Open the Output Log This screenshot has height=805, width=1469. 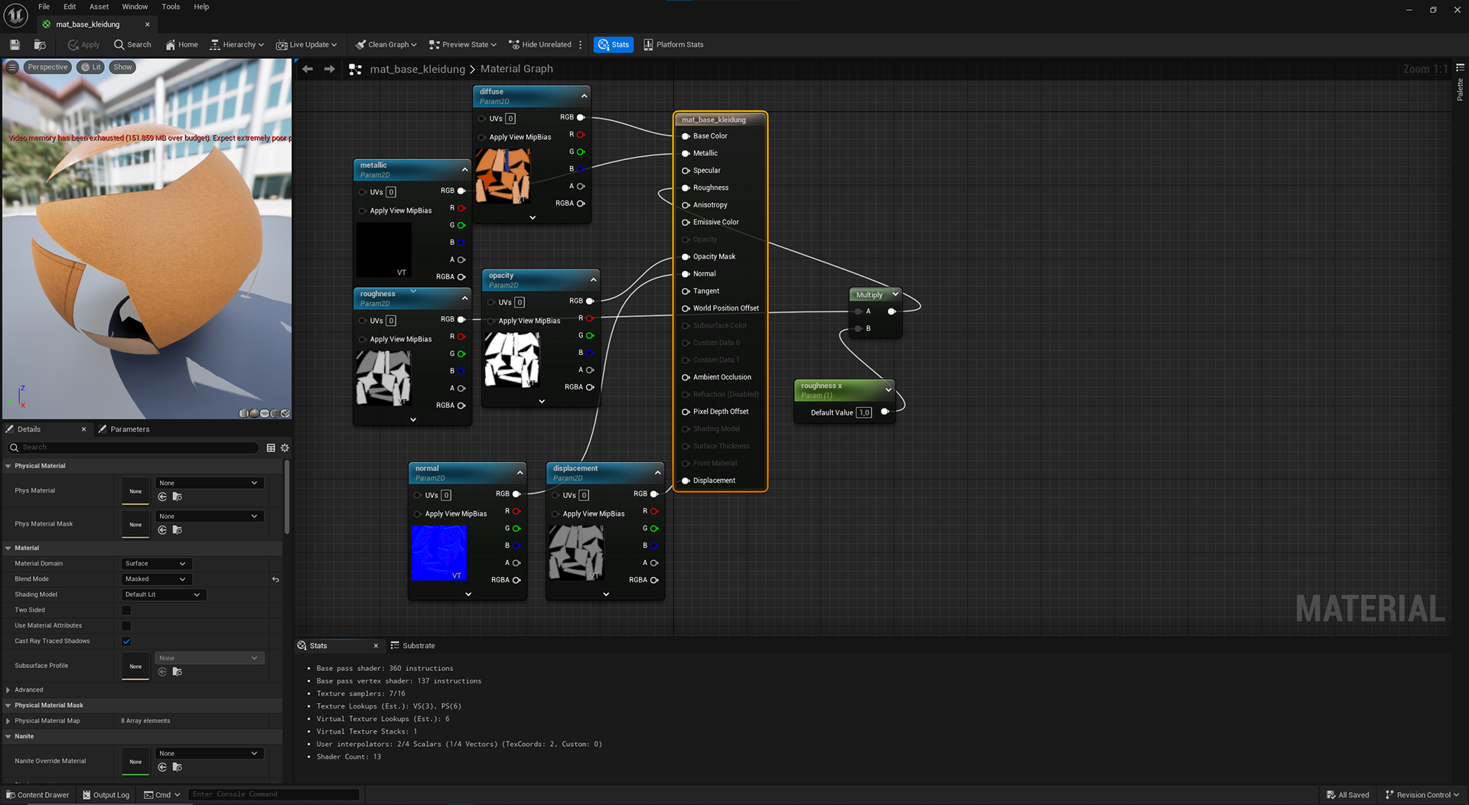click(x=106, y=795)
